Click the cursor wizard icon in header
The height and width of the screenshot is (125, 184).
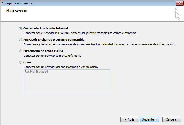(176, 14)
